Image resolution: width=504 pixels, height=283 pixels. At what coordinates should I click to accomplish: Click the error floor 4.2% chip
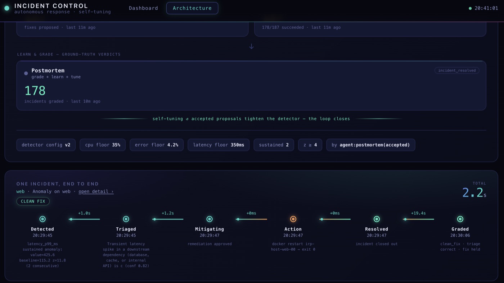click(157, 145)
